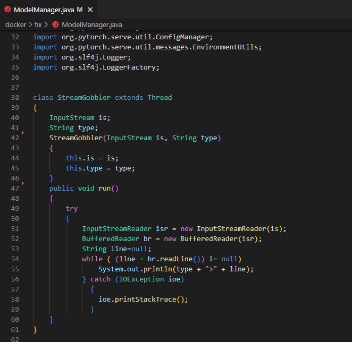Click the 'public' keyword on line 47
Viewport: 352px width, 342px height.
point(62,189)
